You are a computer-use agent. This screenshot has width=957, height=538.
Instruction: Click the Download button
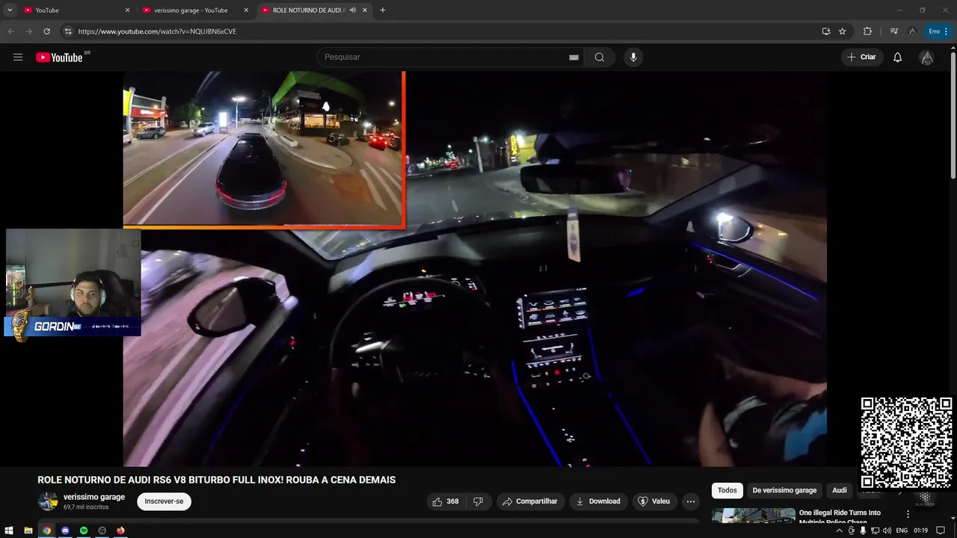pos(598,501)
